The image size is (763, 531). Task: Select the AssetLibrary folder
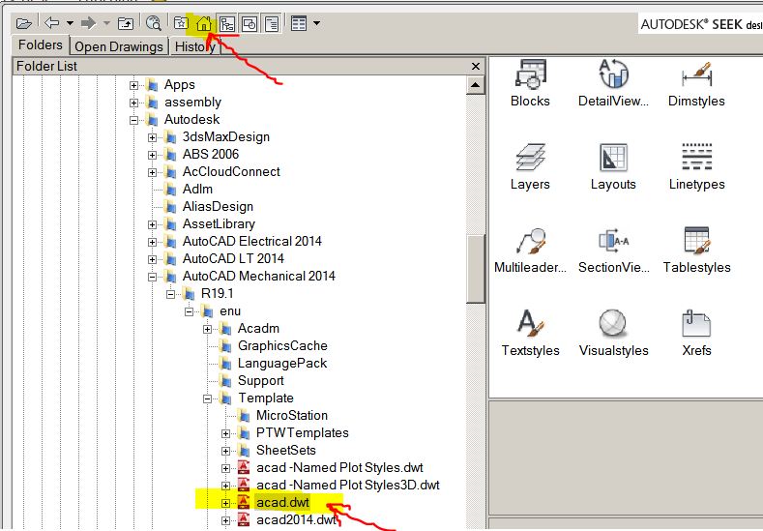[219, 223]
